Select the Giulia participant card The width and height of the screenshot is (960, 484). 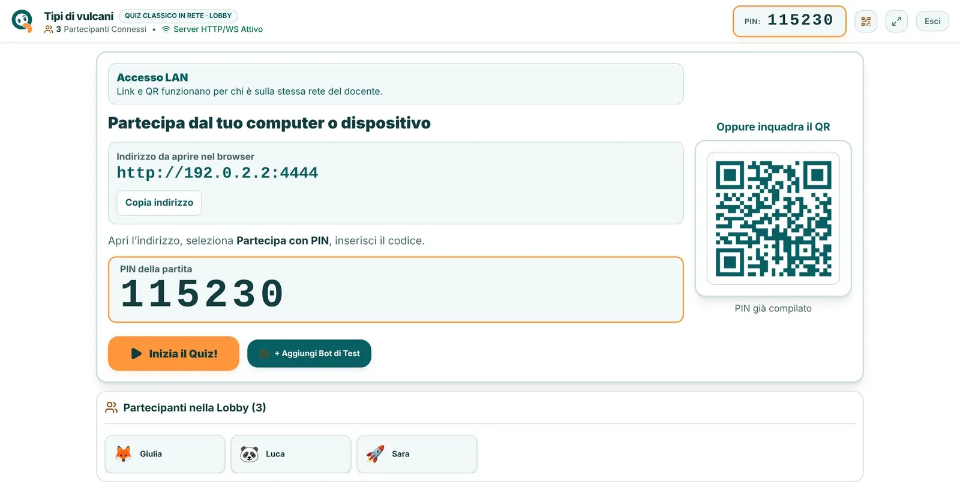pos(165,454)
